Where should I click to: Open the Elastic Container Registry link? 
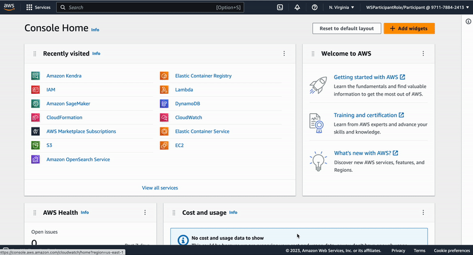(x=203, y=76)
